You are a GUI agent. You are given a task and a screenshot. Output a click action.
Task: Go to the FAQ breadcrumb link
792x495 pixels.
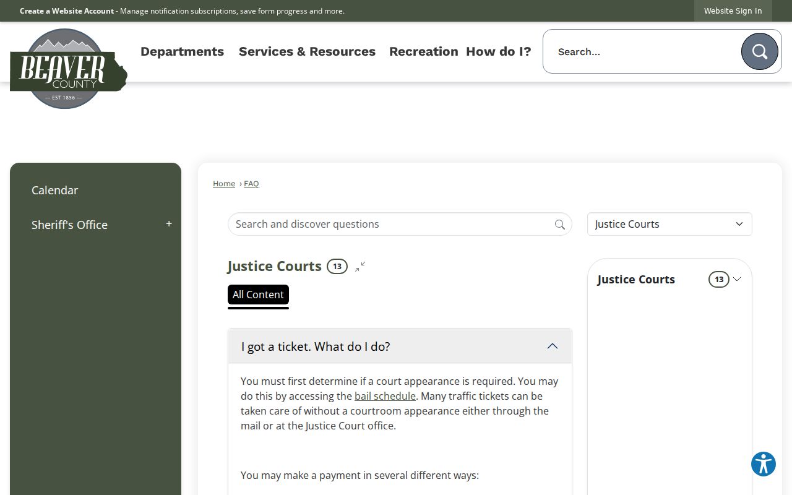[251, 184]
